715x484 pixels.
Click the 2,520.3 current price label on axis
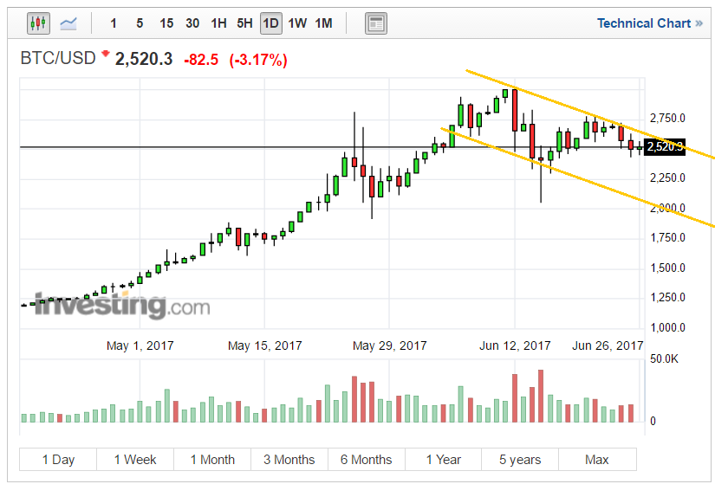(665, 147)
